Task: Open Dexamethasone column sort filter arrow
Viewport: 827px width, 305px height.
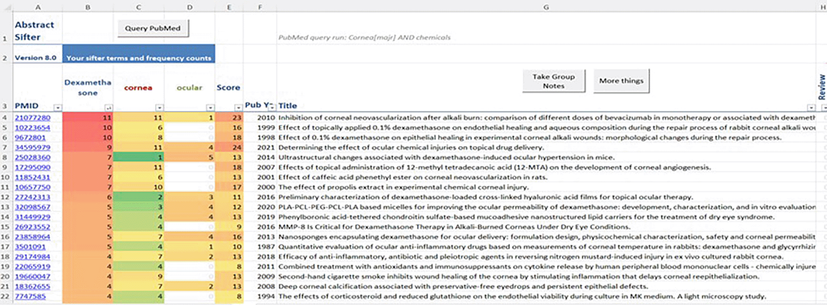Action: [109, 107]
